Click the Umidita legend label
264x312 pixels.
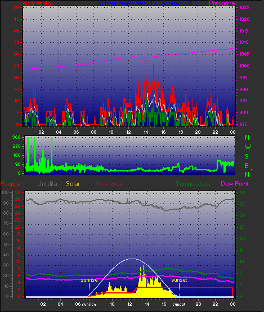pos(47,184)
